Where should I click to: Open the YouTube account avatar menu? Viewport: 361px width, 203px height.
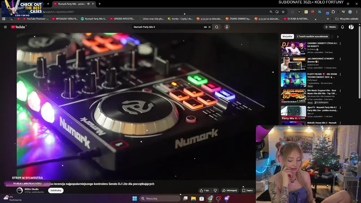click(351, 27)
